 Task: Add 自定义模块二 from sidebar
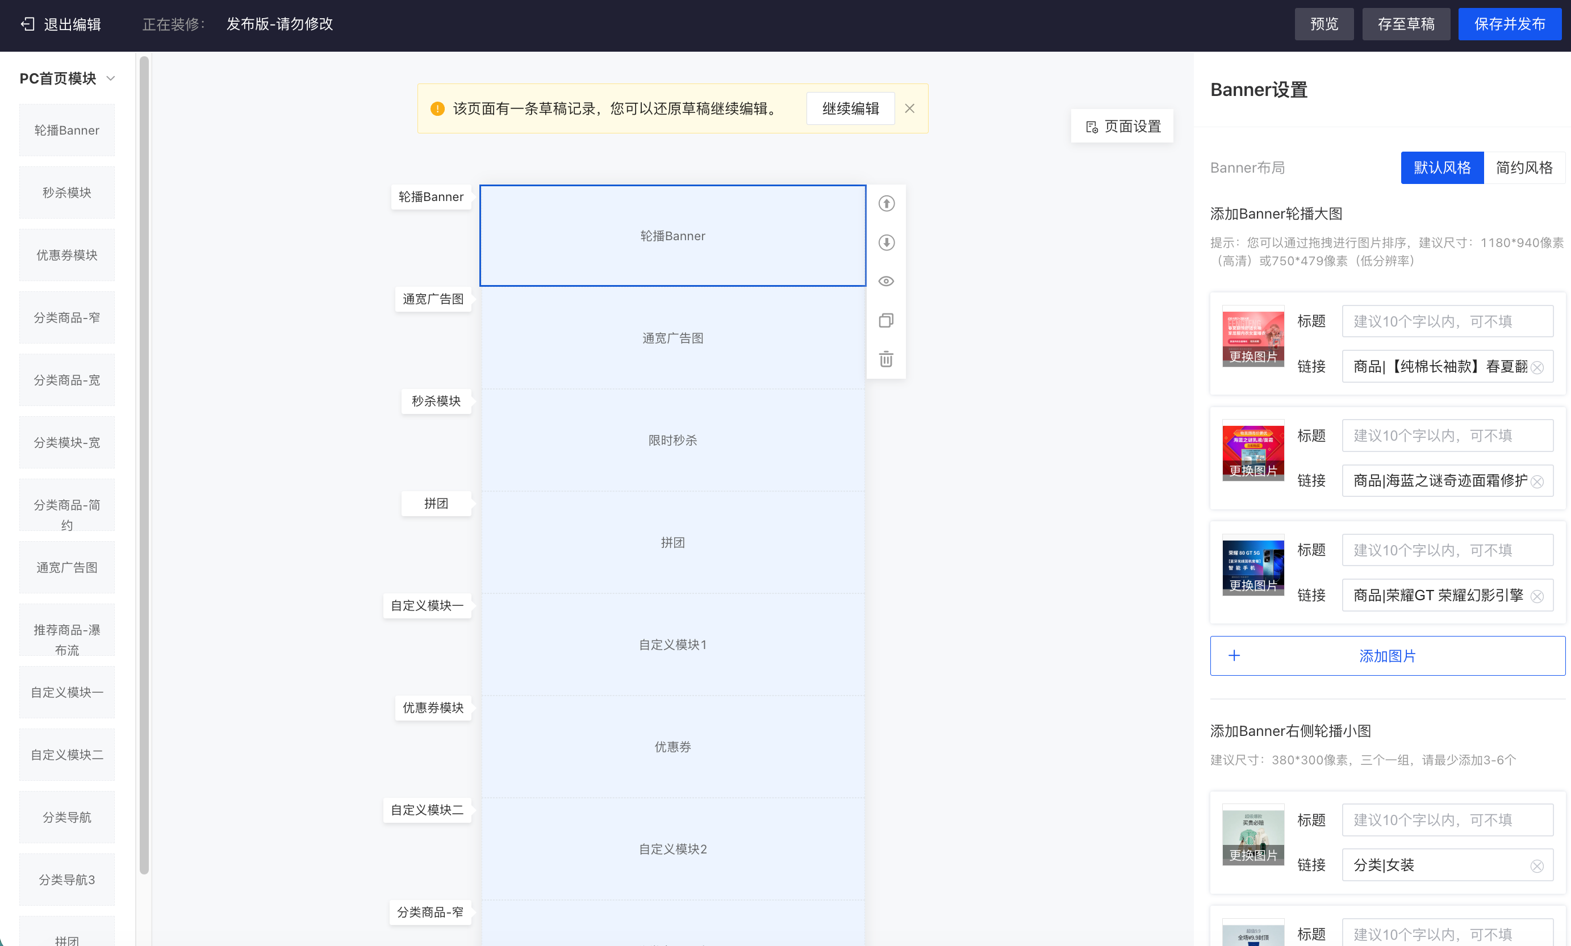click(67, 755)
